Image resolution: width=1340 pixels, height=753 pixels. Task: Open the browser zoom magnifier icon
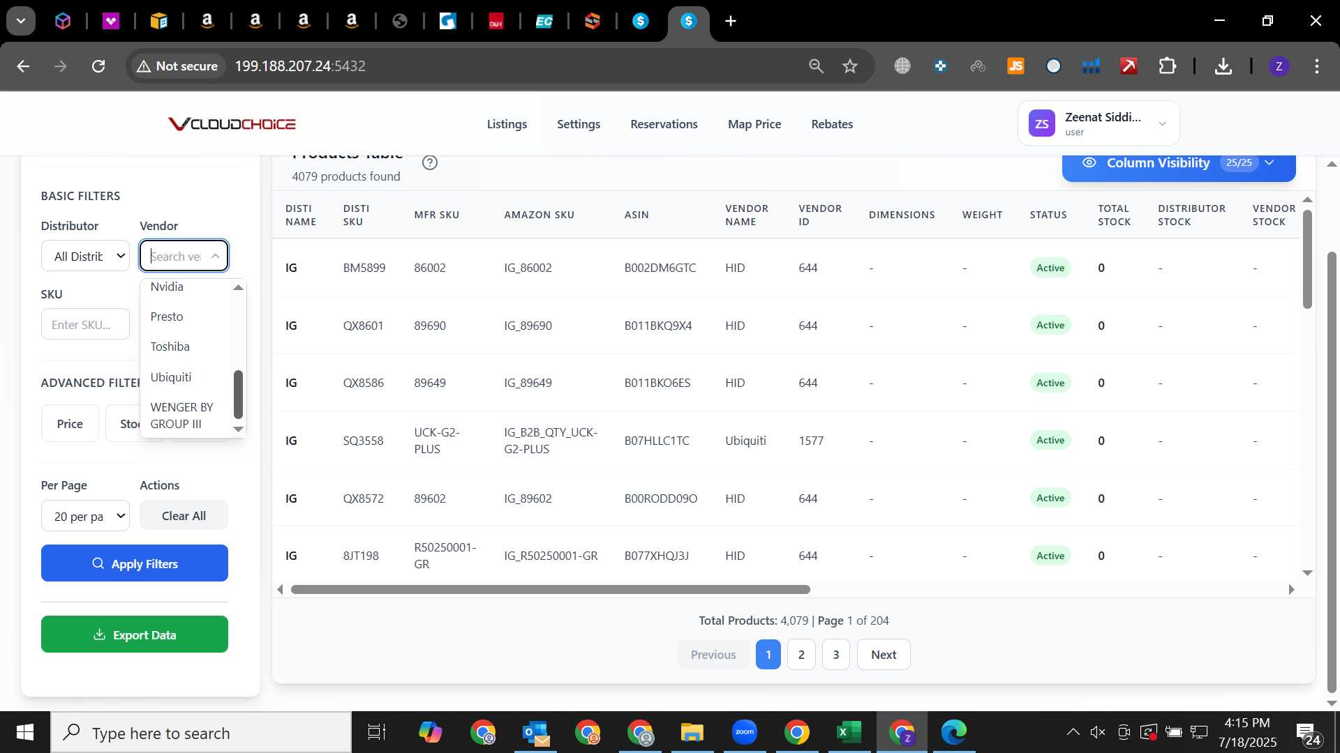tap(816, 66)
